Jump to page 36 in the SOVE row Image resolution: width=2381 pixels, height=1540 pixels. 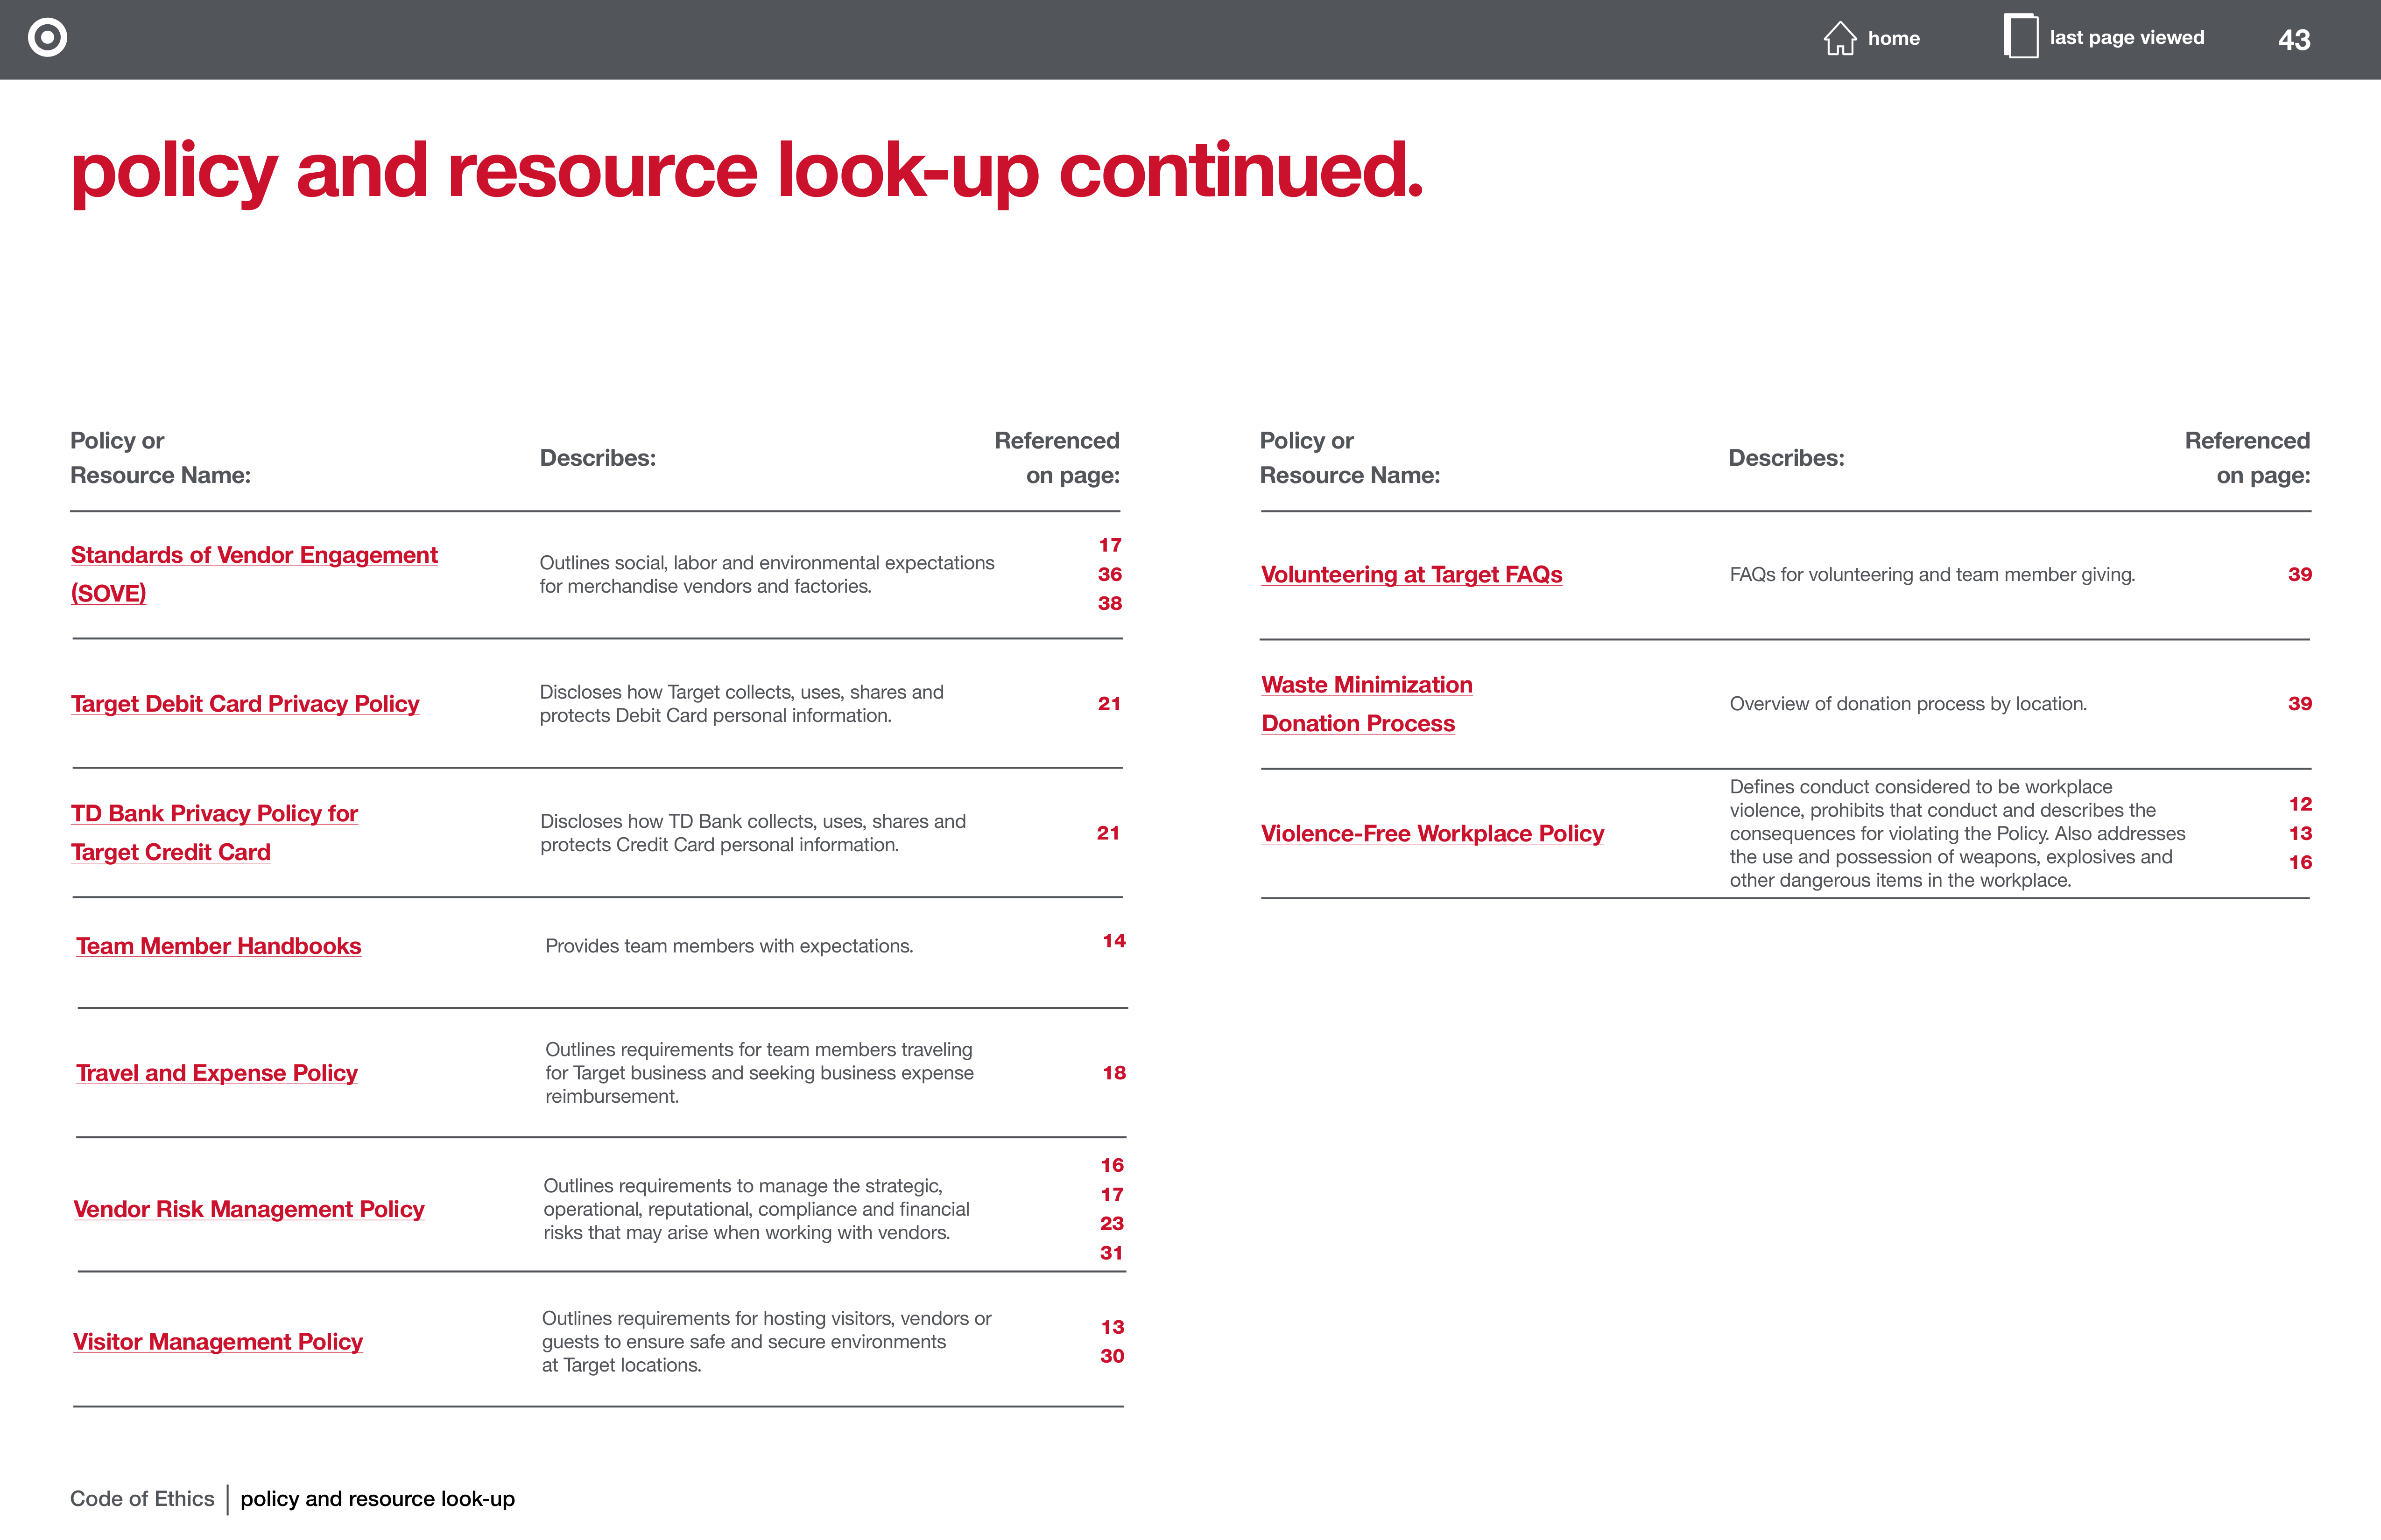click(1111, 574)
